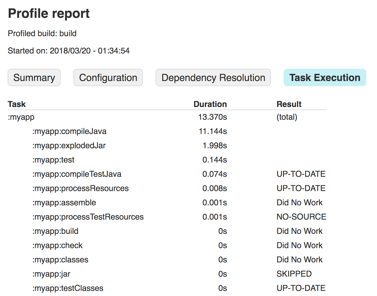Click the UP-TO-DATE result for testClasses
This screenshot has height=296, width=377.
click(x=301, y=288)
